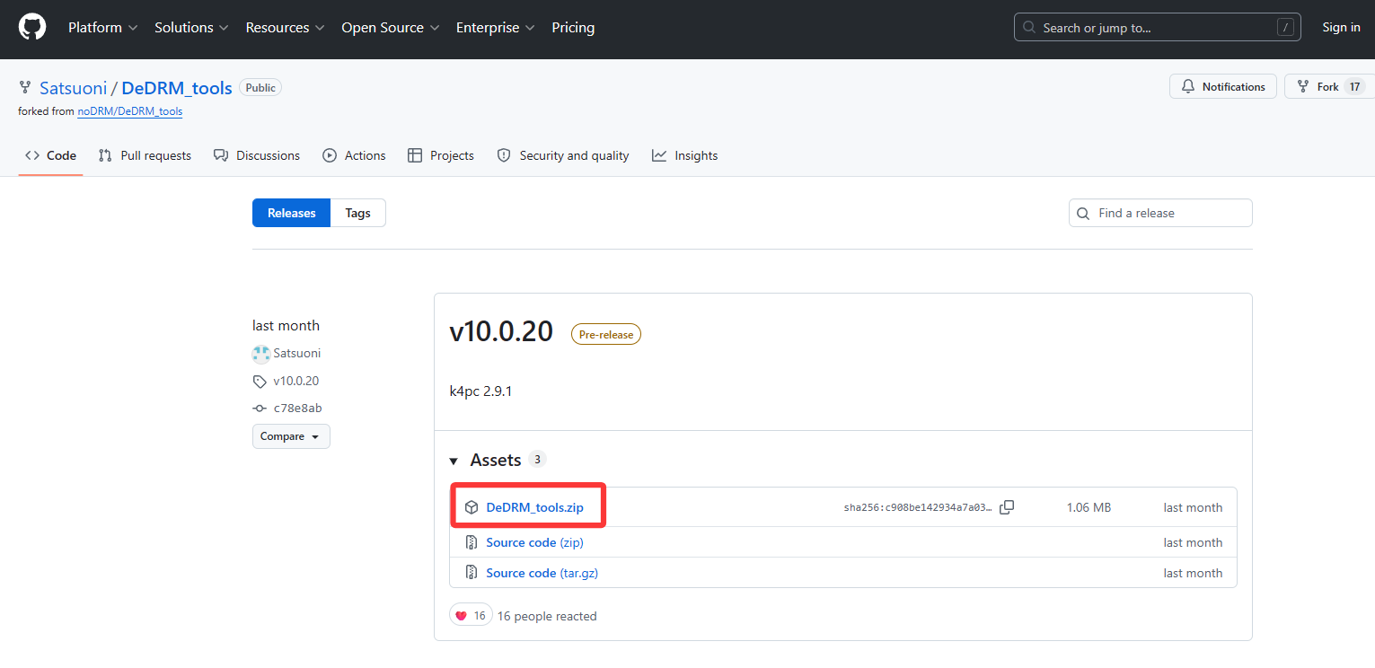Click the fork count 17

pyautogui.click(x=1355, y=87)
